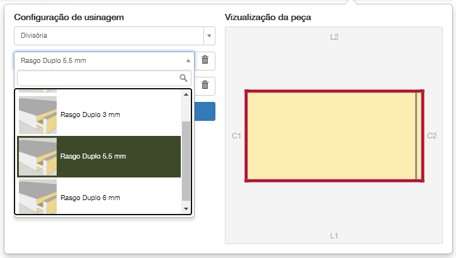
Task: Click the Rasgo Duplo 6 mm thumbnail image
Action: click(38, 196)
